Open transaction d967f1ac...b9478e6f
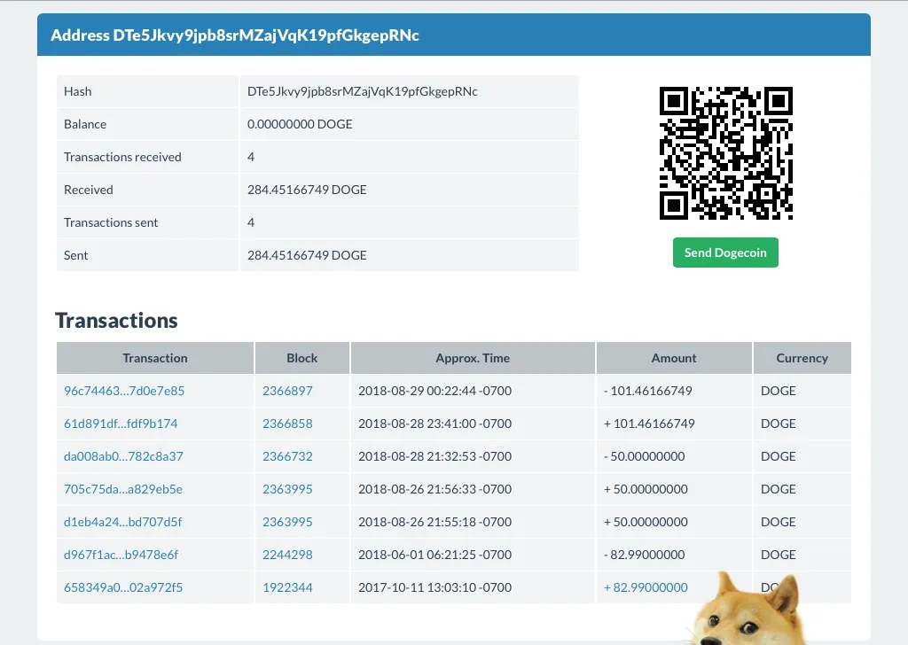Viewport: 908px width, 645px height. [121, 555]
